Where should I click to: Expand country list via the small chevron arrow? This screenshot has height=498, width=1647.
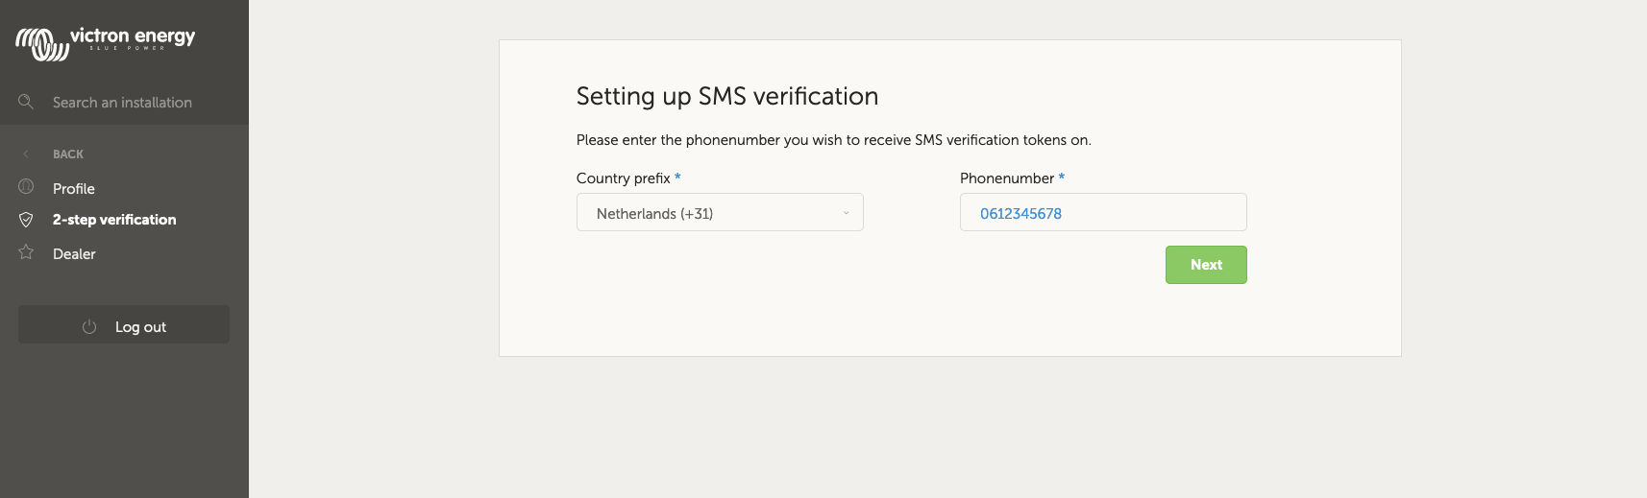(x=846, y=213)
